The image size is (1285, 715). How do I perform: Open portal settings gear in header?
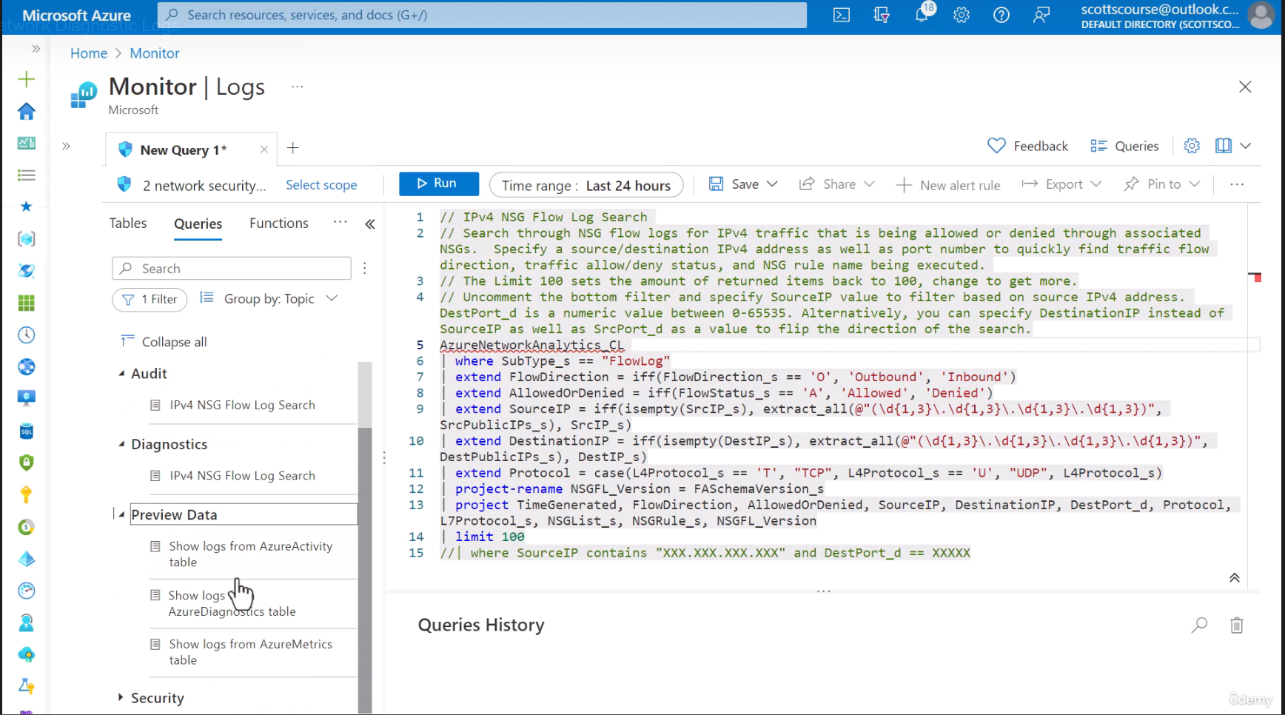(x=962, y=15)
